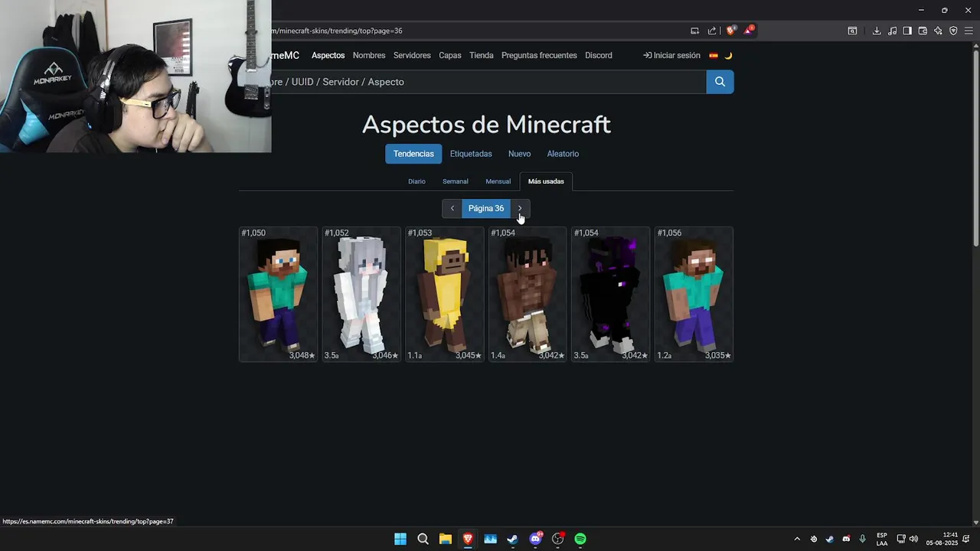Viewport: 980px width, 551px height.
Task: Open the Capas navigation item
Action: 450,55
